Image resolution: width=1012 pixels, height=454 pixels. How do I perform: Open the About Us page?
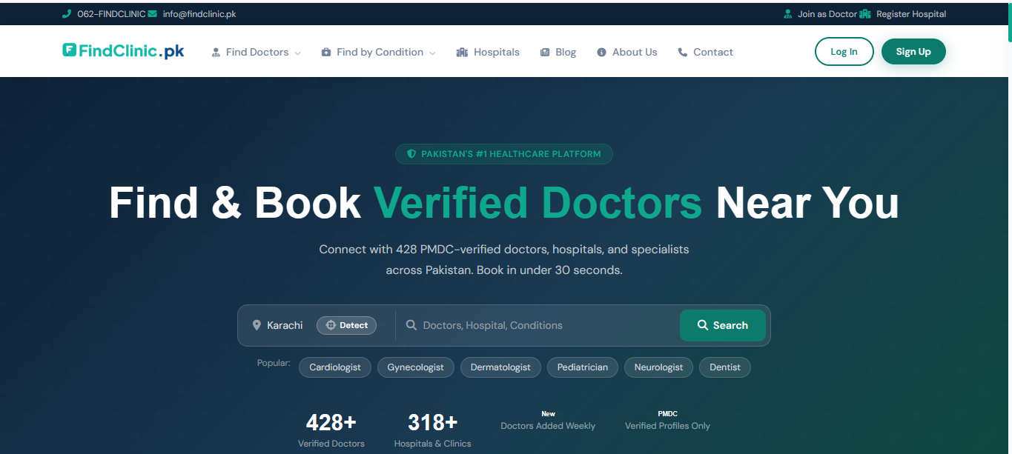(x=627, y=53)
